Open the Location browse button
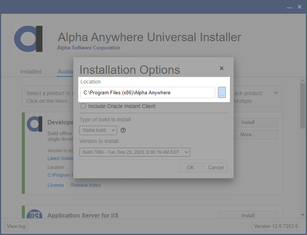 point(222,92)
